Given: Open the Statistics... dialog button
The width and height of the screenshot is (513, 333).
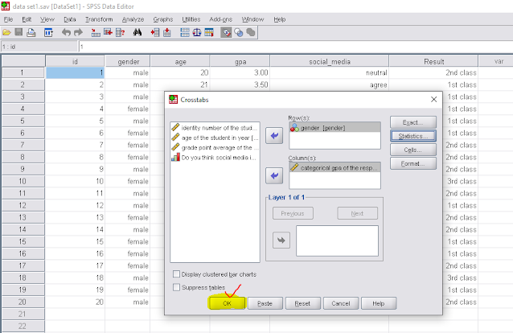Looking at the screenshot, I should point(412,136).
